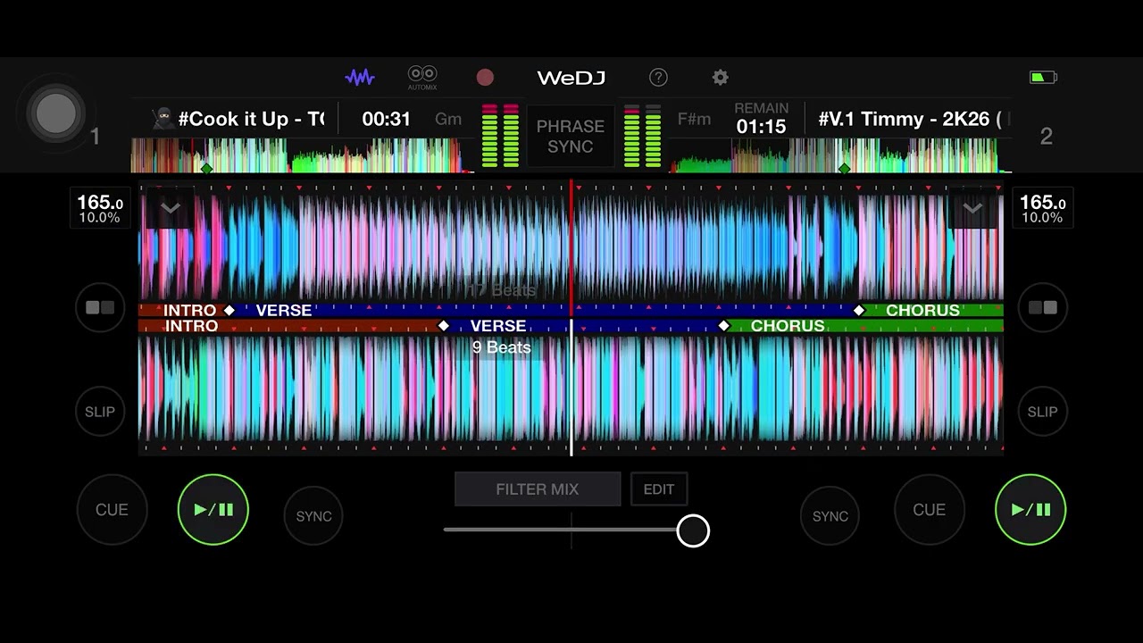Expand deck 1 chevron dropdown

point(171,209)
